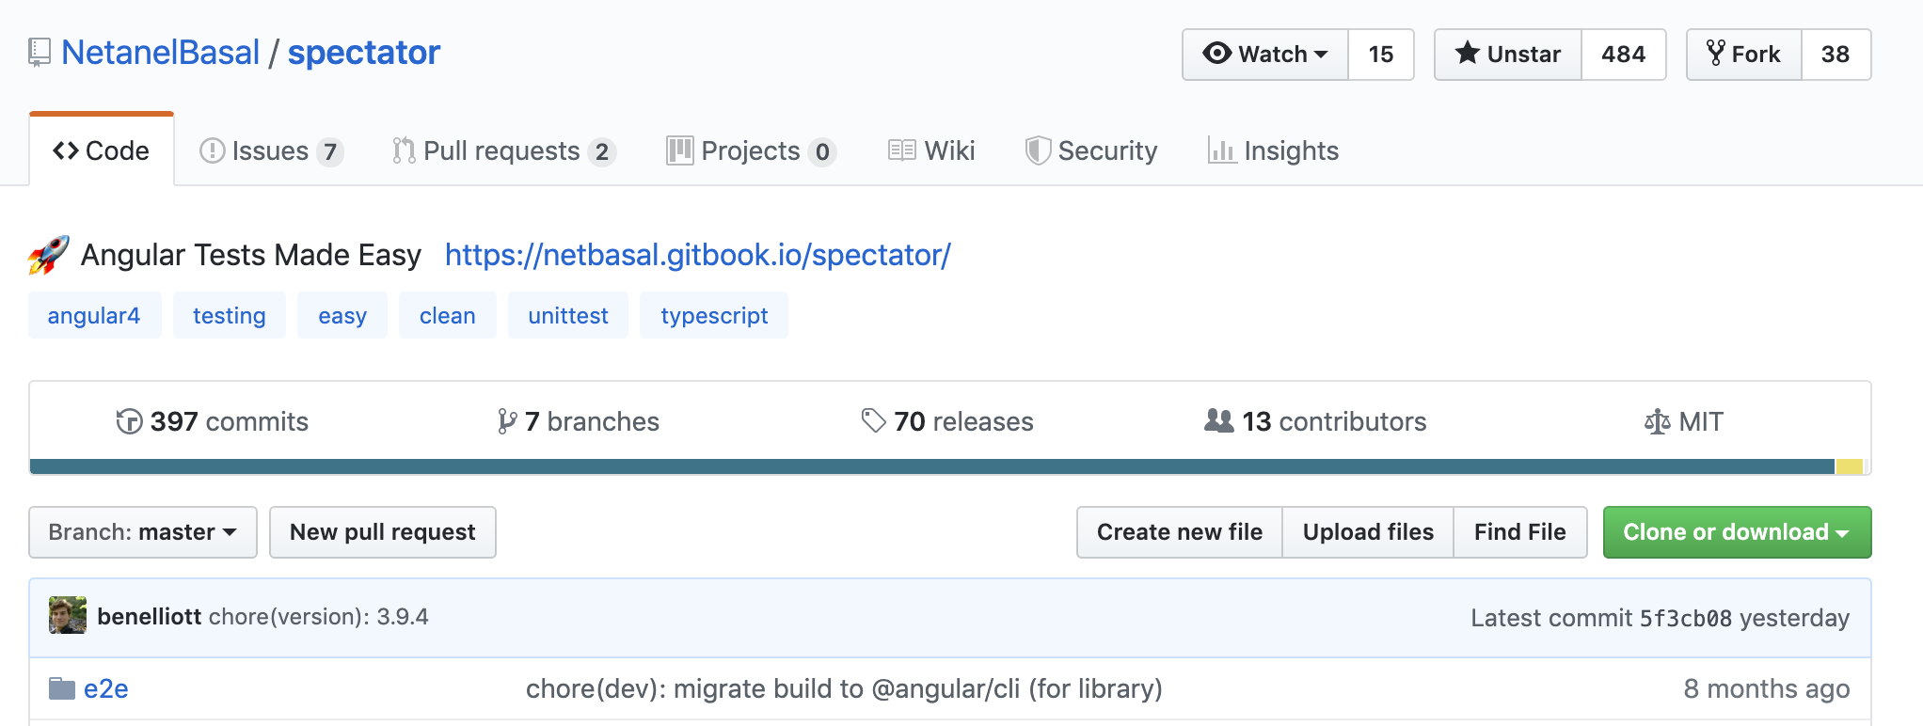
Task: Click the rocket emoji in description
Action: [x=49, y=255]
